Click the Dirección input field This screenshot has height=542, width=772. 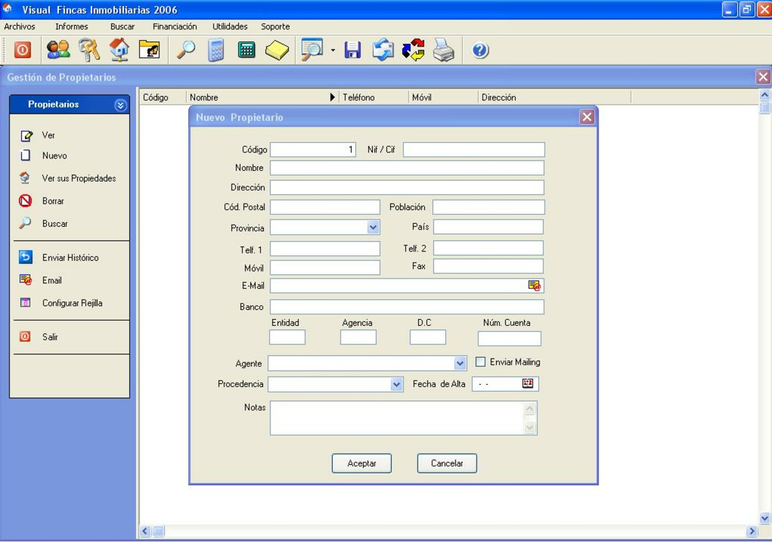click(x=407, y=188)
